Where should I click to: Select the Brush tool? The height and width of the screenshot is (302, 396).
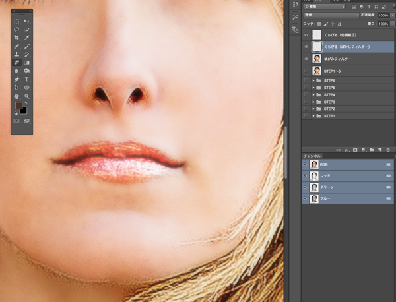coord(27,46)
